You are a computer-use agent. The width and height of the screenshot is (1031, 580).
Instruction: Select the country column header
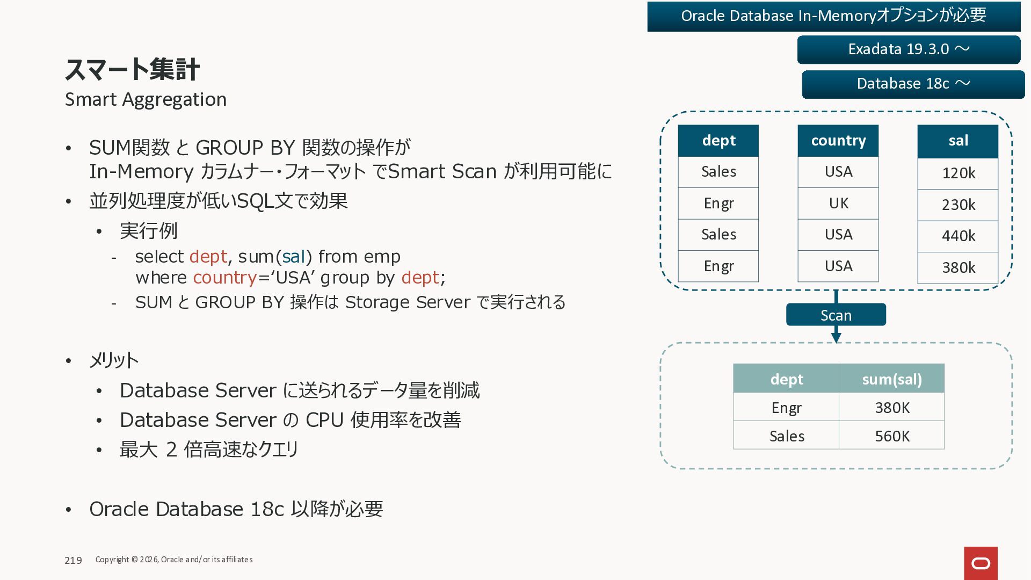click(838, 141)
